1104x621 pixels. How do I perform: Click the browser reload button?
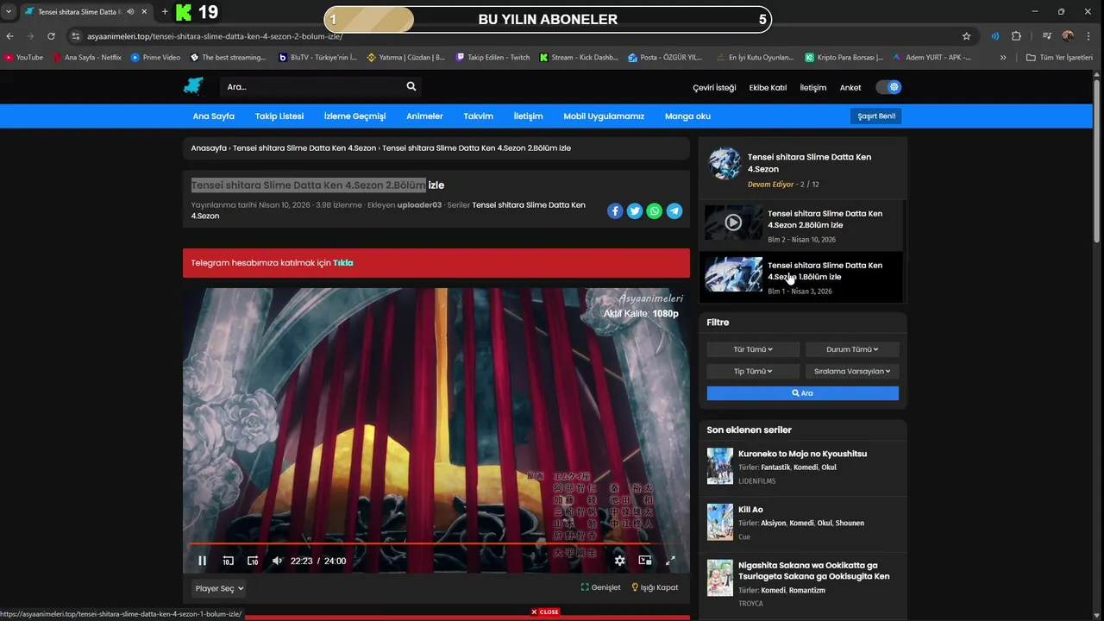tap(51, 36)
